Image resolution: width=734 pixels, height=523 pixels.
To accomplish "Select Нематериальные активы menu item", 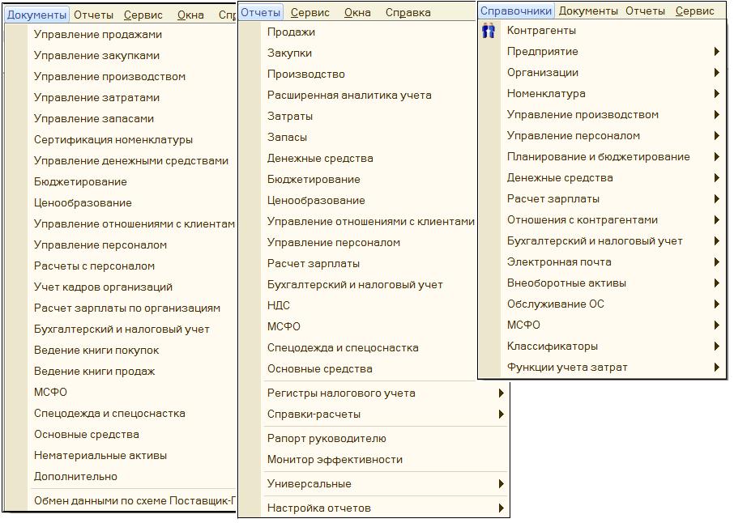I will [100, 456].
